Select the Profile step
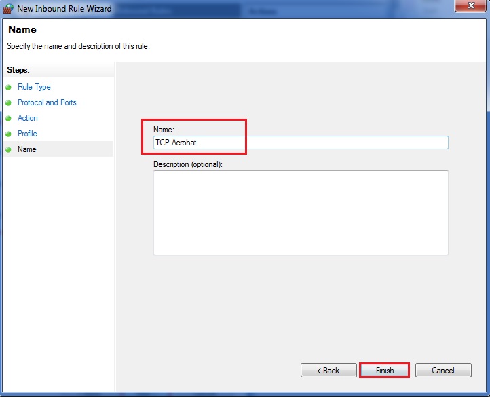Viewport: 490px width, 397px height. (x=27, y=134)
